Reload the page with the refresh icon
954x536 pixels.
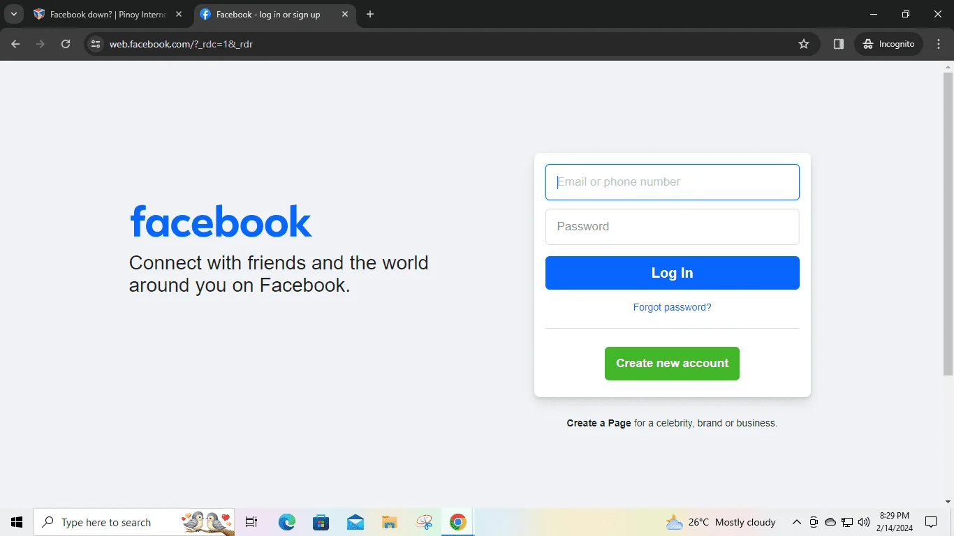coord(66,44)
